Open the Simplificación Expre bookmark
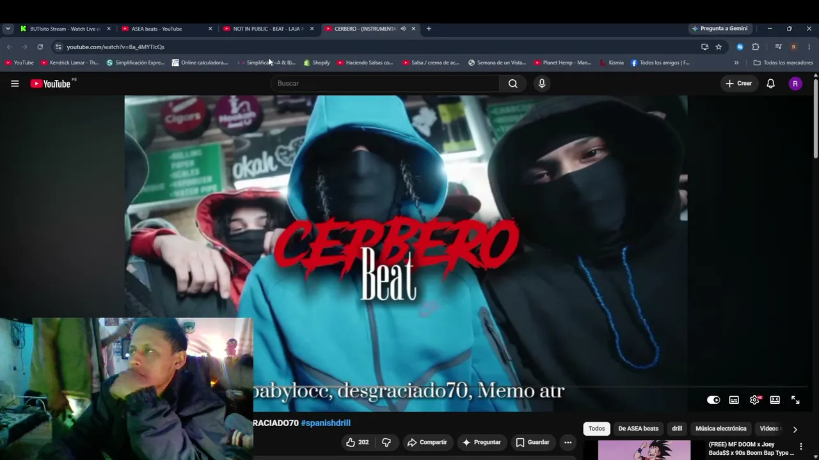 tap(136, 63)
